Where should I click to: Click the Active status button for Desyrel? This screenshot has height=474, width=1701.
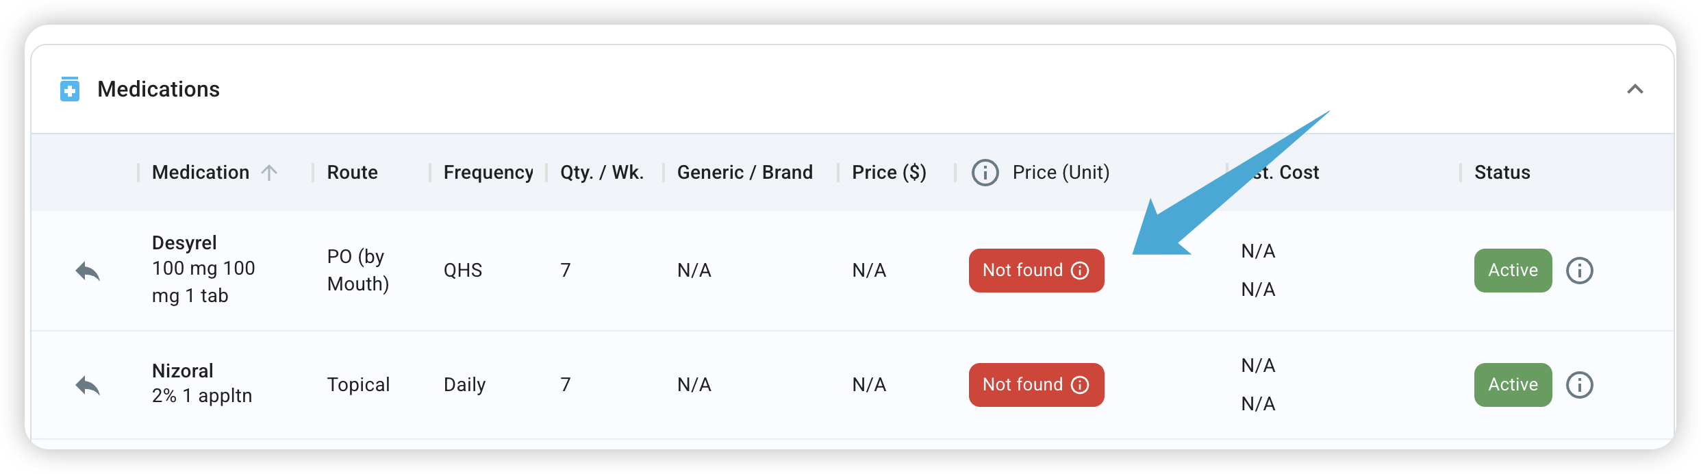coord(1513,271)
